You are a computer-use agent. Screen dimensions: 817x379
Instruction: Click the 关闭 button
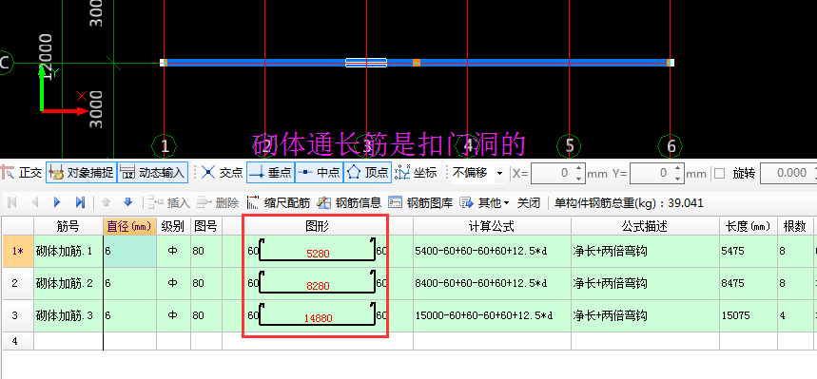529,202
